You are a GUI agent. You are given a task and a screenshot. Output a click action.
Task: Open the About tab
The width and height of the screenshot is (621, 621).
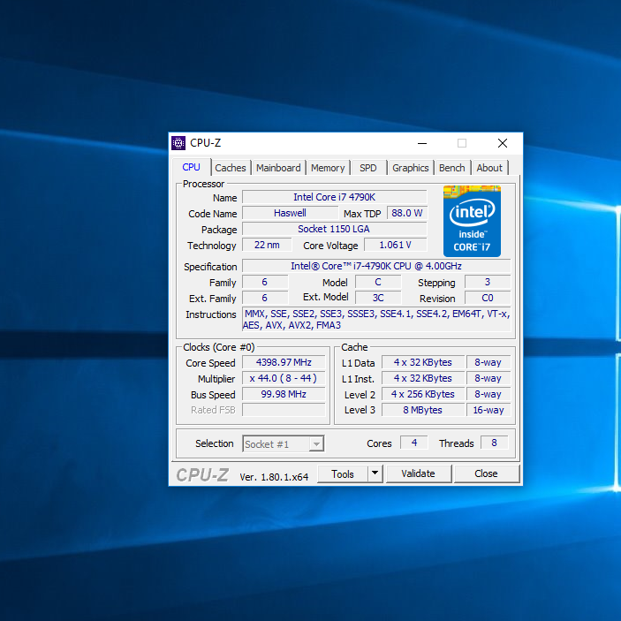489,168
